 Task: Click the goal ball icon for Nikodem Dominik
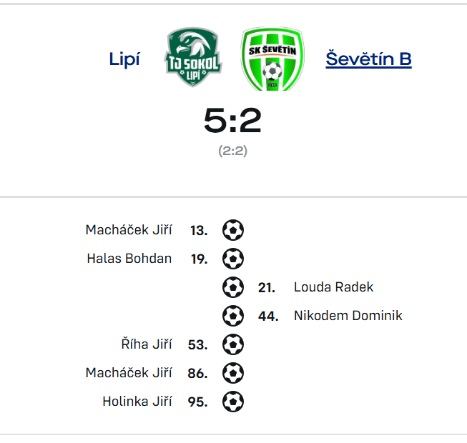[233, 316]
